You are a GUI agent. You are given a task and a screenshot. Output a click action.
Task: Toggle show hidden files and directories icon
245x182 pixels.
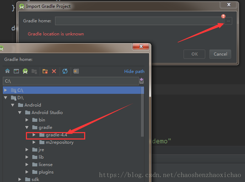[x=76, y=71]
